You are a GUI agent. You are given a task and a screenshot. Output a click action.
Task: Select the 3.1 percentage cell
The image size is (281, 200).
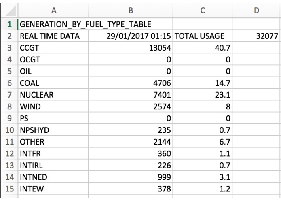pyautogui.click(x=203, y=177)
